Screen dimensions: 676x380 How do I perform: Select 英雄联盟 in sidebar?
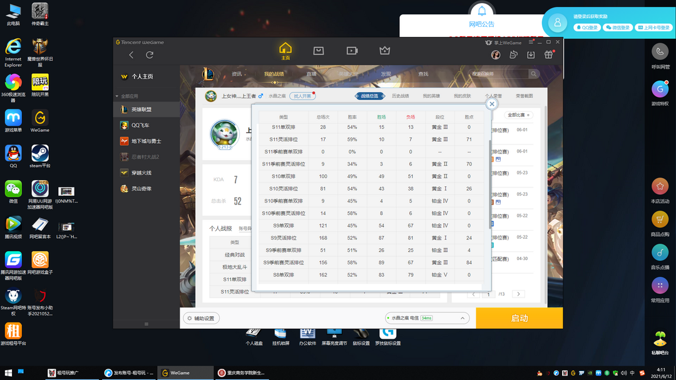(x=146, y=109)
